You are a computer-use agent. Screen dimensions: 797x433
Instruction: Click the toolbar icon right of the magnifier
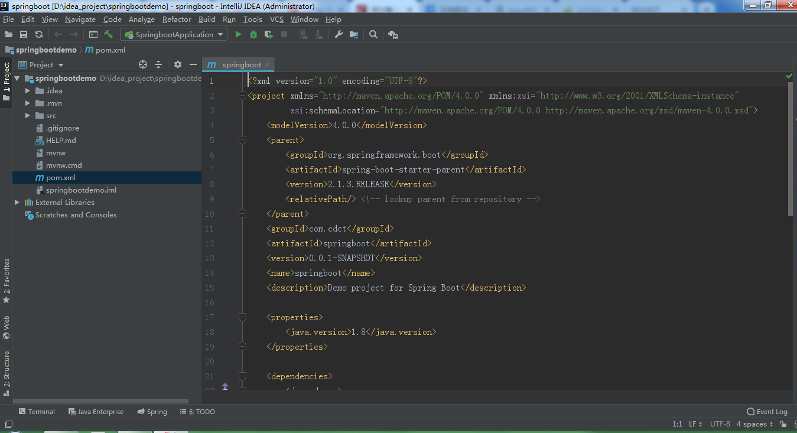393,35
